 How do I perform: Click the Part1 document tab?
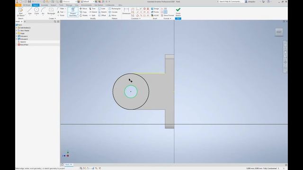[x=68, y=165]
